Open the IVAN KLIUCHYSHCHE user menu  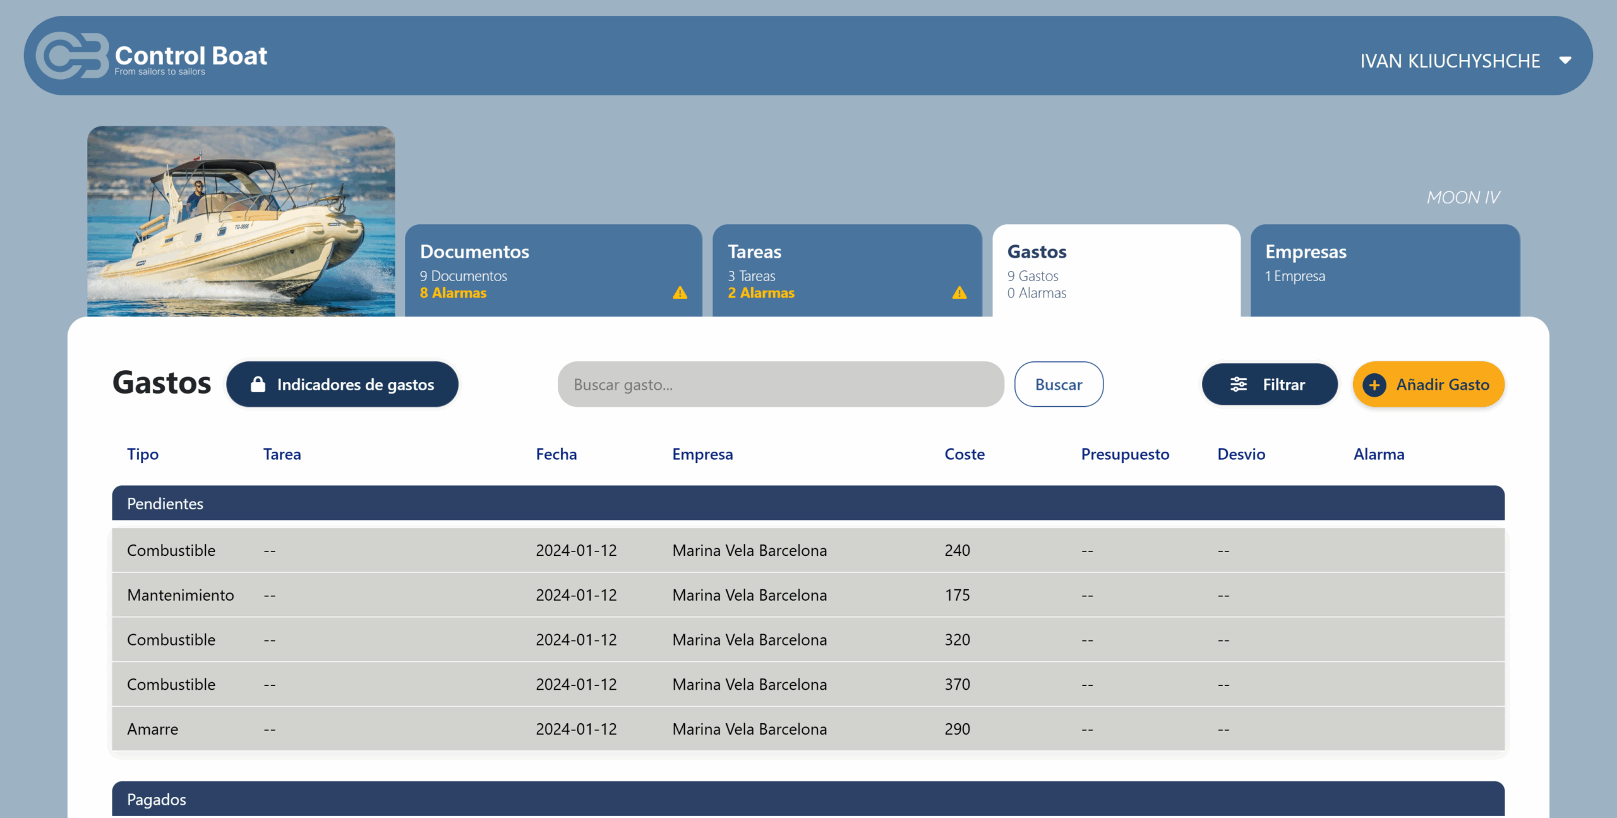pos(1450,61)
